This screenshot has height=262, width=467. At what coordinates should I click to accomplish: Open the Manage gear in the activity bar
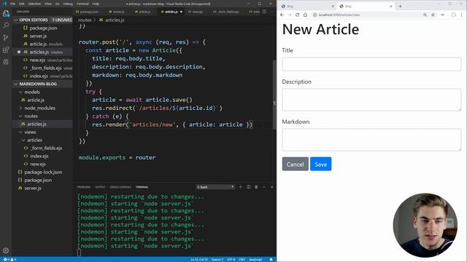tap(6, 250)
